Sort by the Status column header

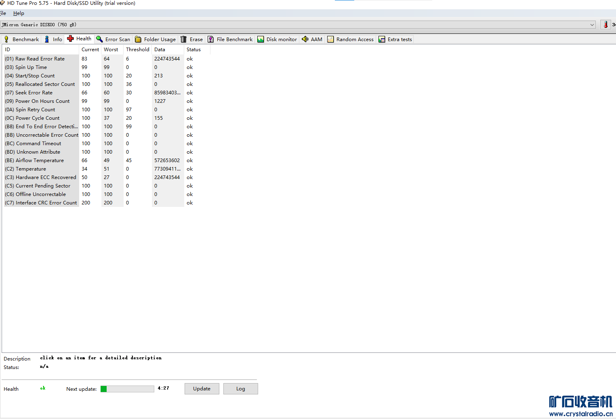[x=197, y=50]
